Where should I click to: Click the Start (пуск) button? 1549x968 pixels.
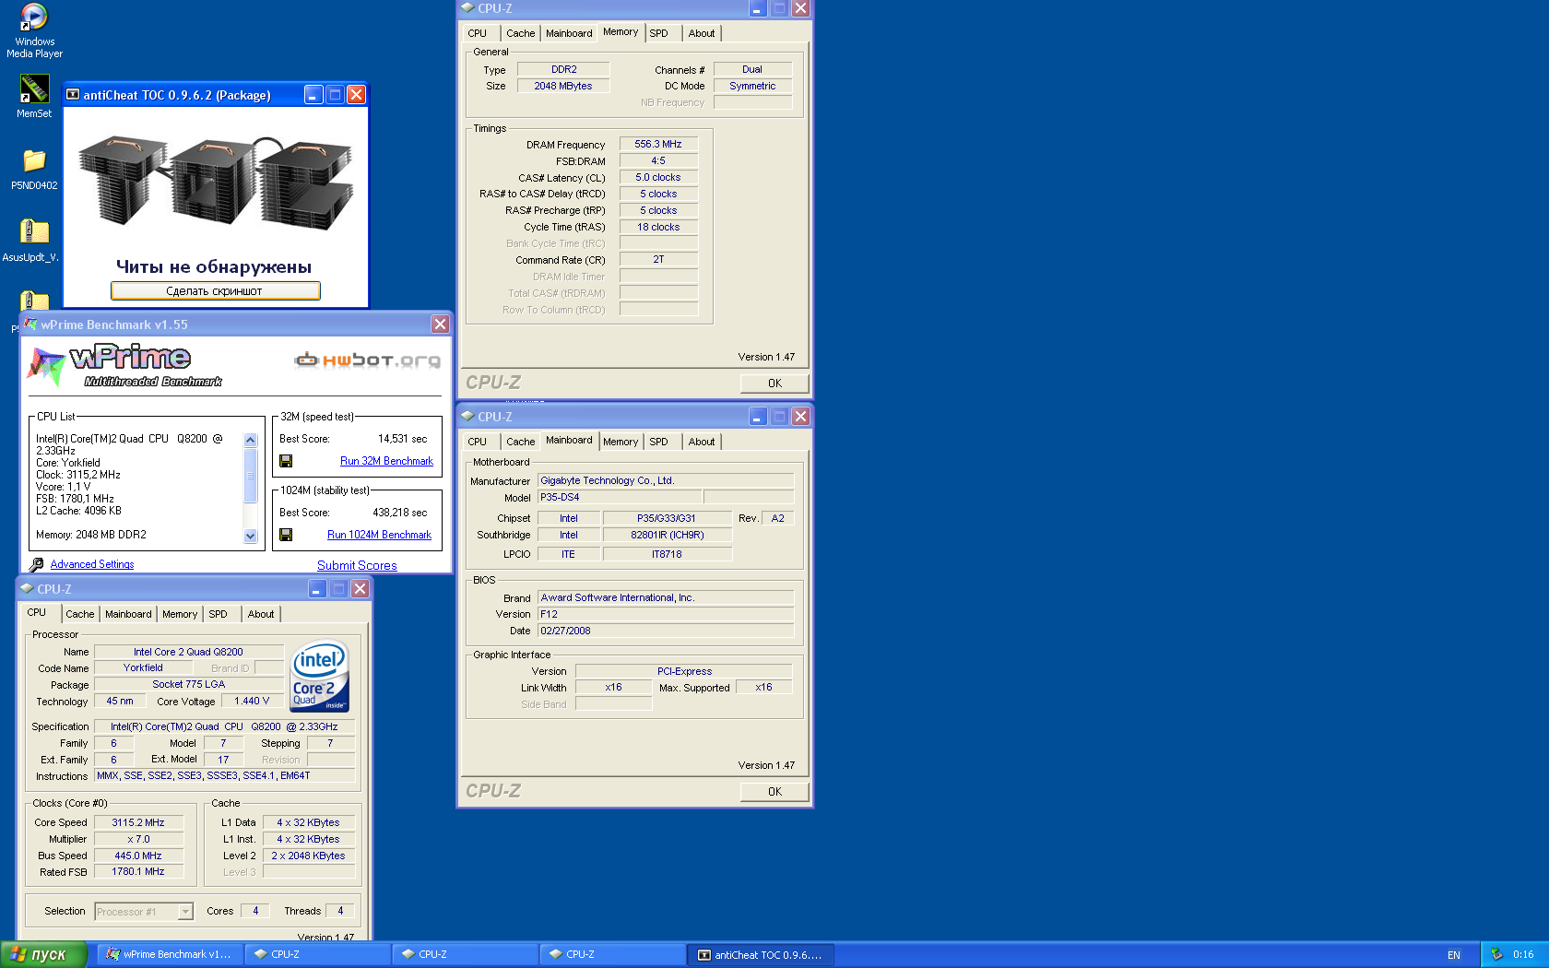coord(43,954)
